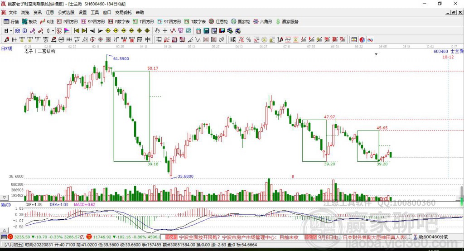This screenshot has height=251, width=464.
Task: Open the P四方形 square tool
Action: point(68,22)
